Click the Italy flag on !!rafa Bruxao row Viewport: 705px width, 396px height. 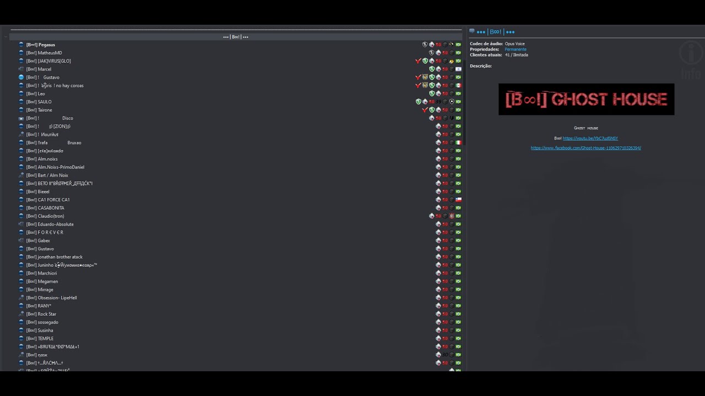point(458,142)
